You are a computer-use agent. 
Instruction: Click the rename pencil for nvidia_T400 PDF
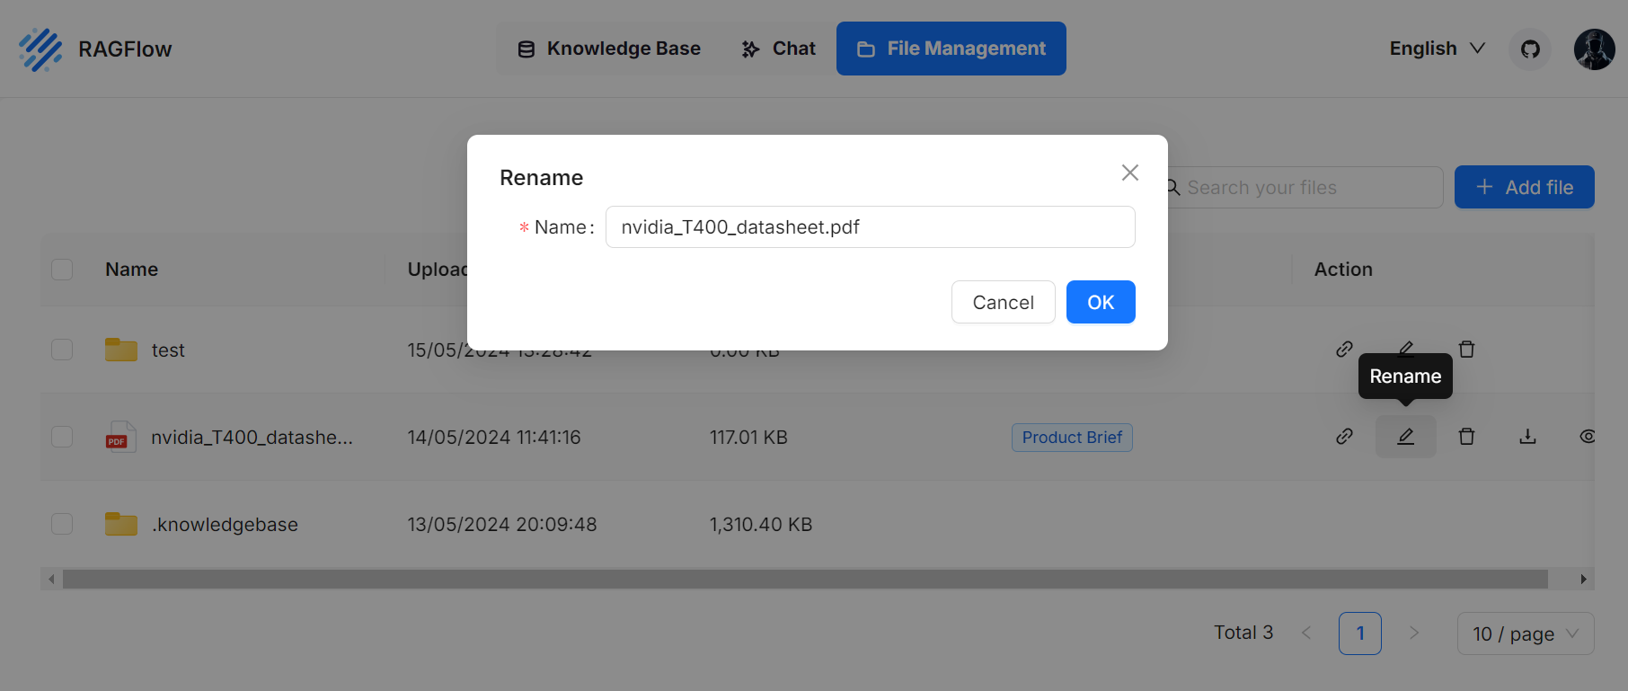click(1405, 437)
